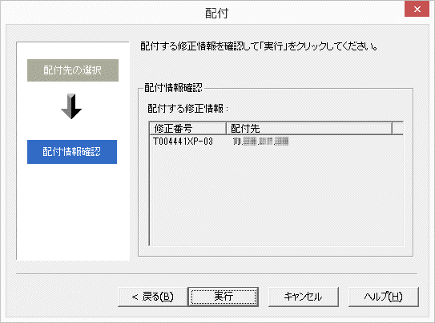Click the 実行 button
Screen dimensions: 435x323
[x=224, y=297]
